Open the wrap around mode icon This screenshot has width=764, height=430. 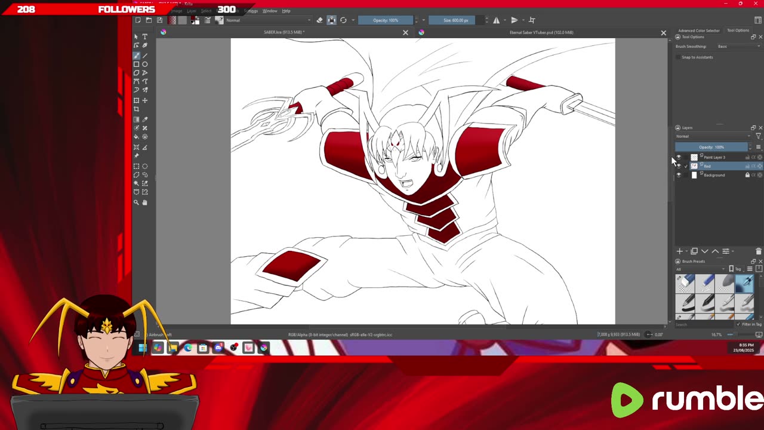click(532, 20)
